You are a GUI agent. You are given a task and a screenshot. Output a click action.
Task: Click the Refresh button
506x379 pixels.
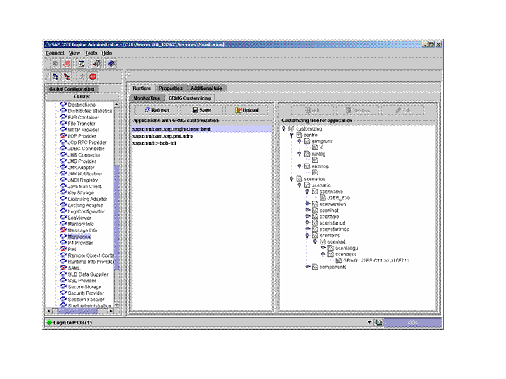pyautogui.click(x=156, y=110)
